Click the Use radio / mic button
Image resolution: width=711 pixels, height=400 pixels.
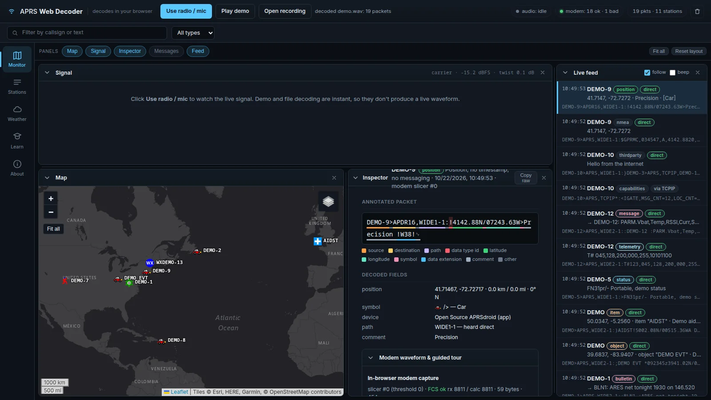click(x=186, y=11)
